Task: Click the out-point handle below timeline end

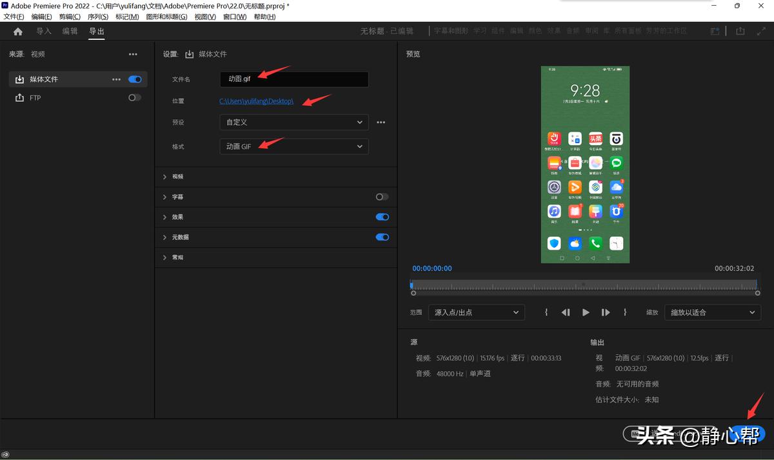Action: (757, 293)
